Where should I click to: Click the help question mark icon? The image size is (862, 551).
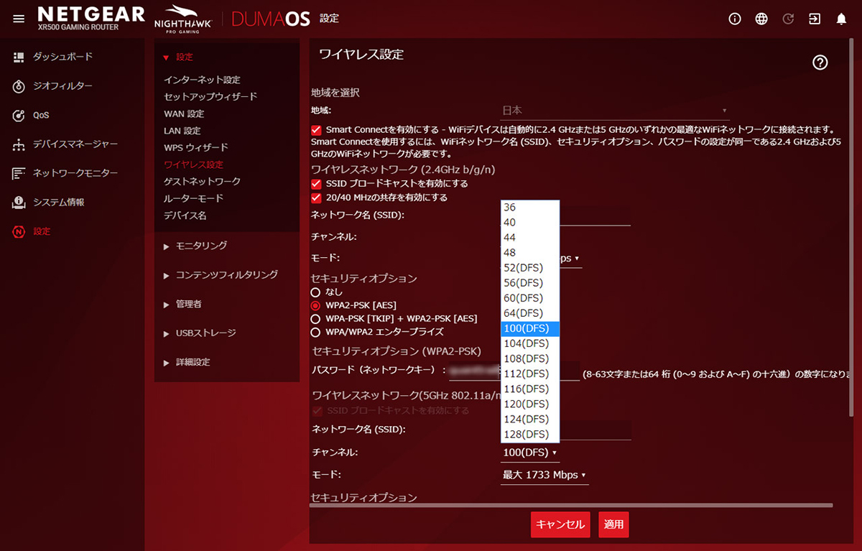[820, 62]
